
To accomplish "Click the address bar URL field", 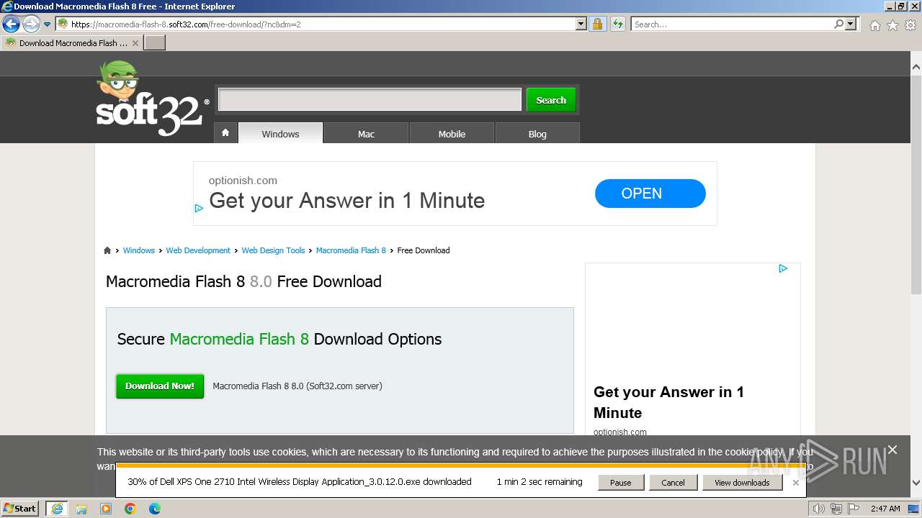I will [x=321, y=24].
